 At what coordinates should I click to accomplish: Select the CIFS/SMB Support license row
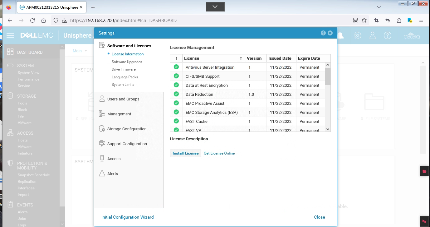coord(247,76)
